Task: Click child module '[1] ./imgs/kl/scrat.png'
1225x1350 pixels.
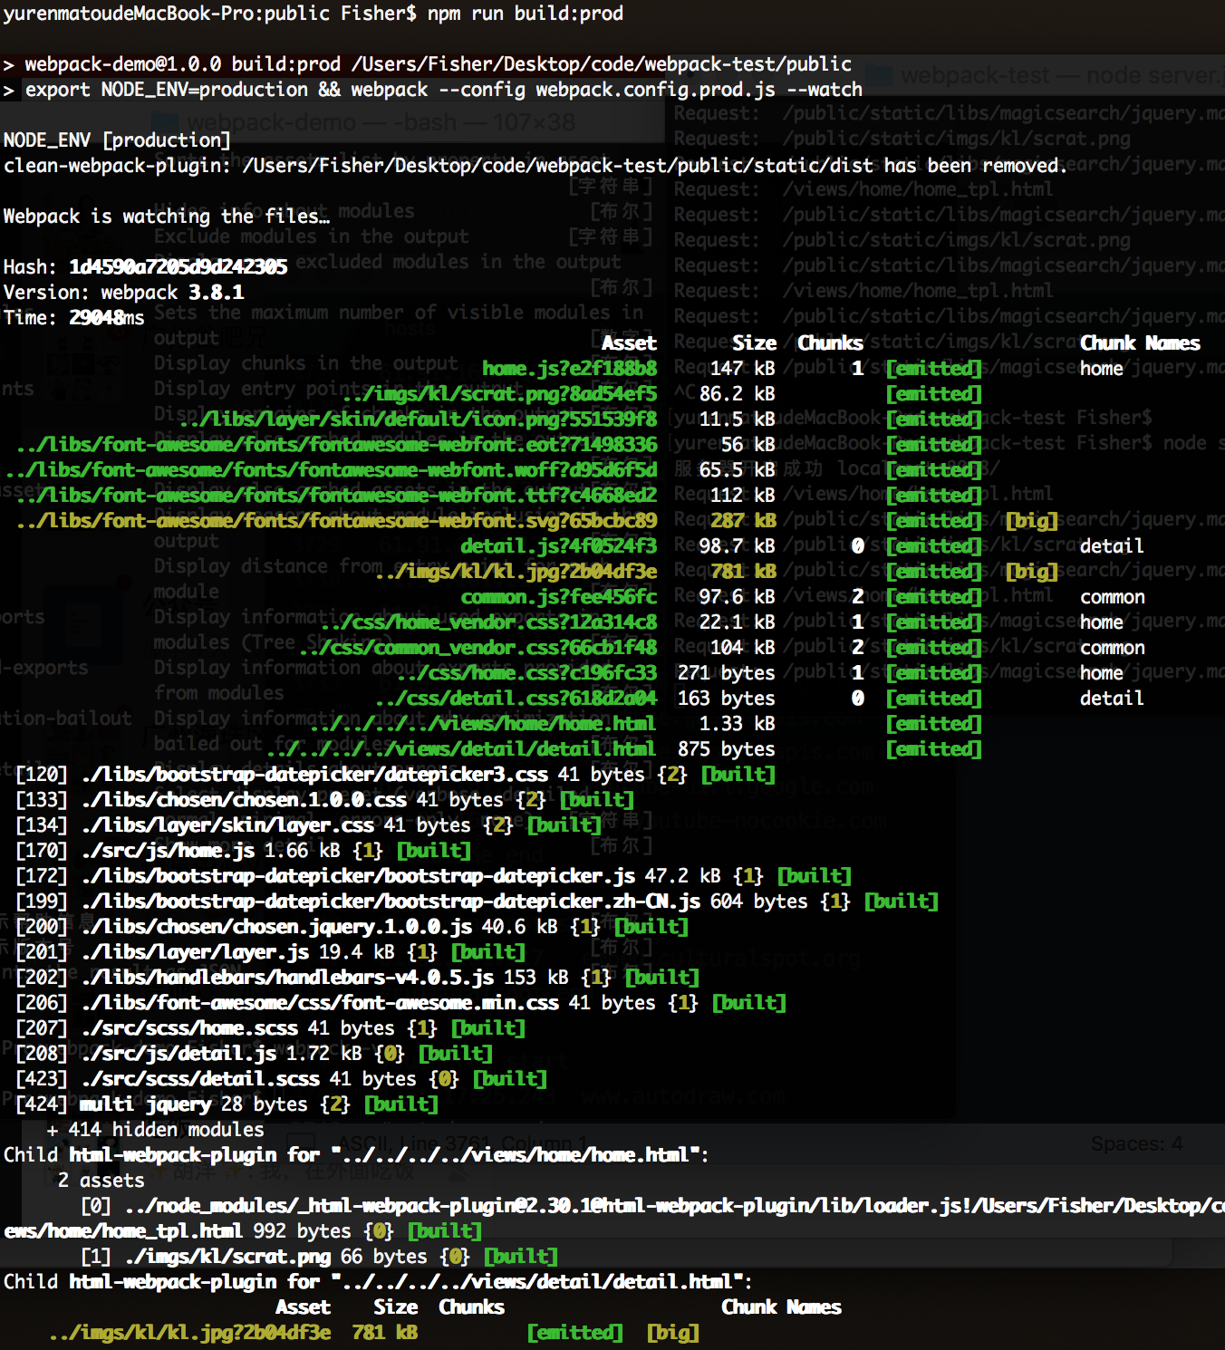Action: coord(319,1257)
